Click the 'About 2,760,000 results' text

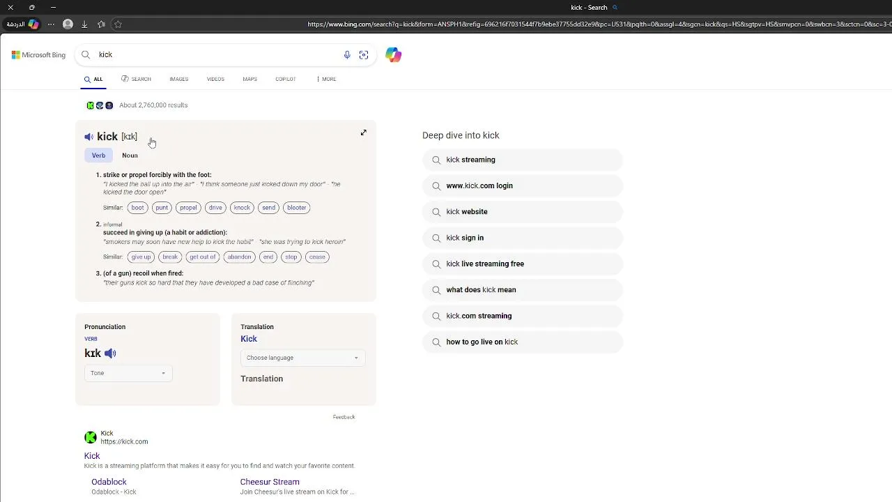coord(153,105)
